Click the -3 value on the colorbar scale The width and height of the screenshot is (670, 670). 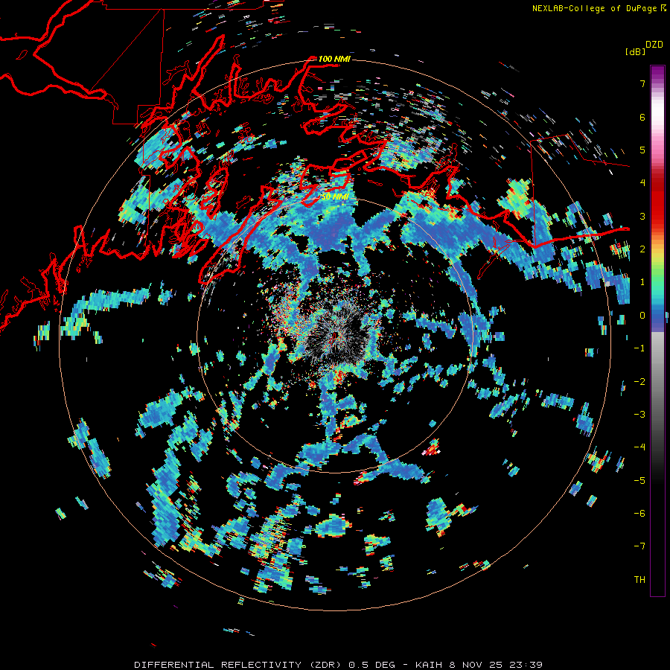(639, 414)
